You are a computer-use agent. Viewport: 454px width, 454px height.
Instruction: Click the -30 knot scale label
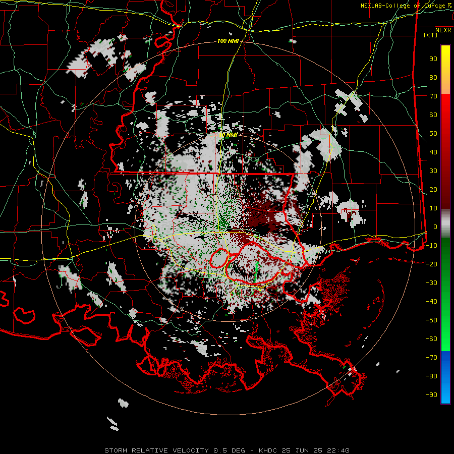[x=431, y=283]
